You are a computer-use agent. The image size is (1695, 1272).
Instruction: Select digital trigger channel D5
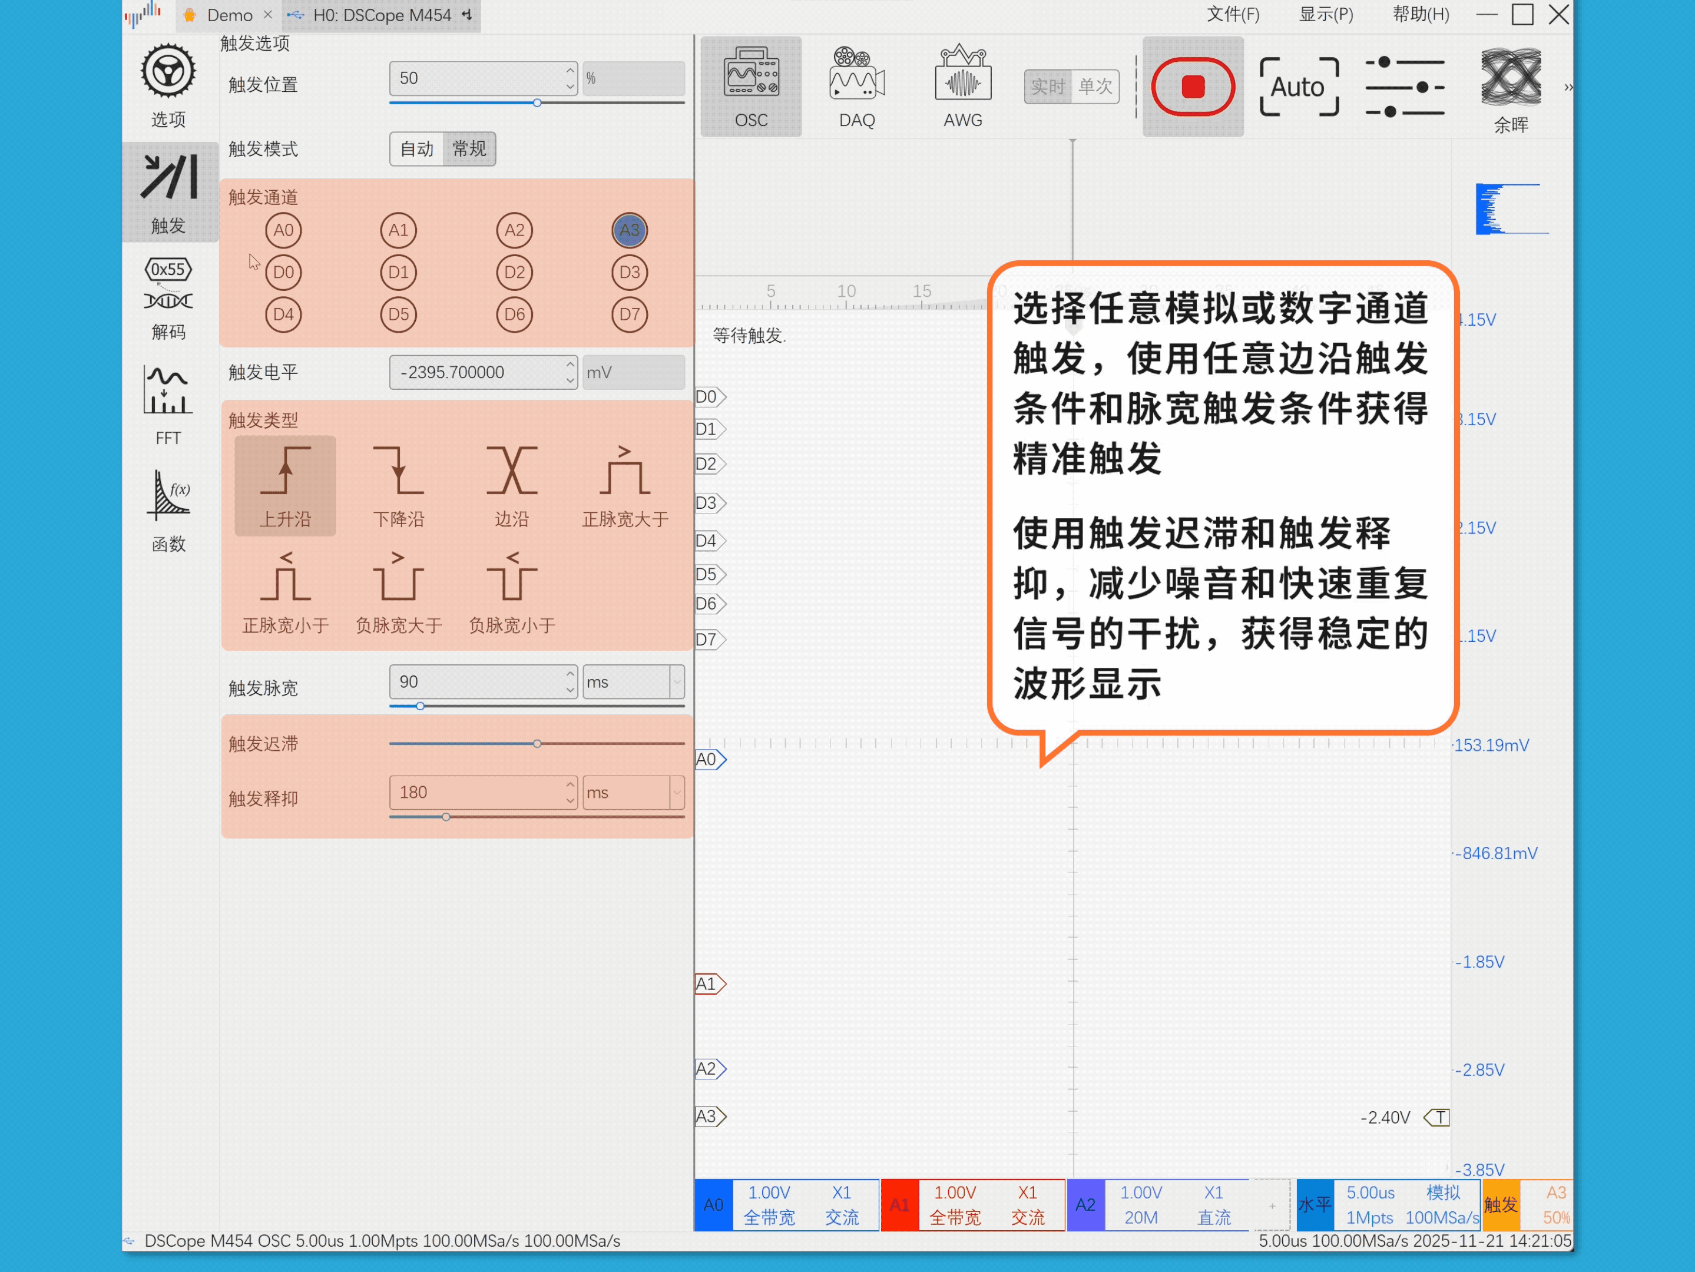coord(398,314)
